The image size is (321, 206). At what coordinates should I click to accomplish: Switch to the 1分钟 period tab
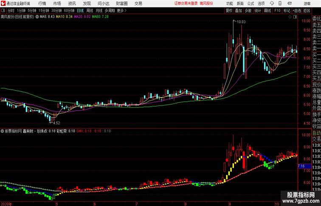tap(21, 11)
